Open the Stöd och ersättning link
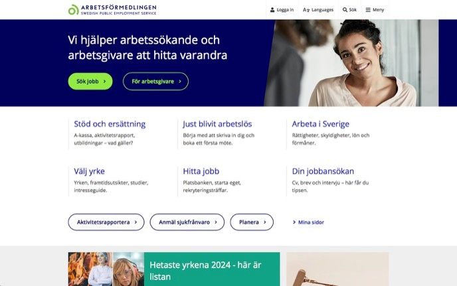 coord(110,124)
